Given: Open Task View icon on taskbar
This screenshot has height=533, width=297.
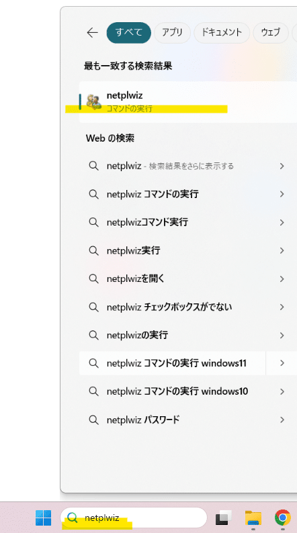Looking at the screenshot, I should [x=224, y=518].
